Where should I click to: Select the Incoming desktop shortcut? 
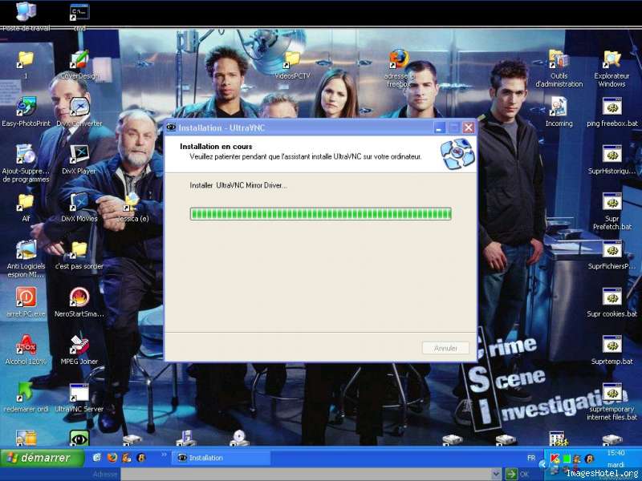pyautogui.click(x=559, y=107)
